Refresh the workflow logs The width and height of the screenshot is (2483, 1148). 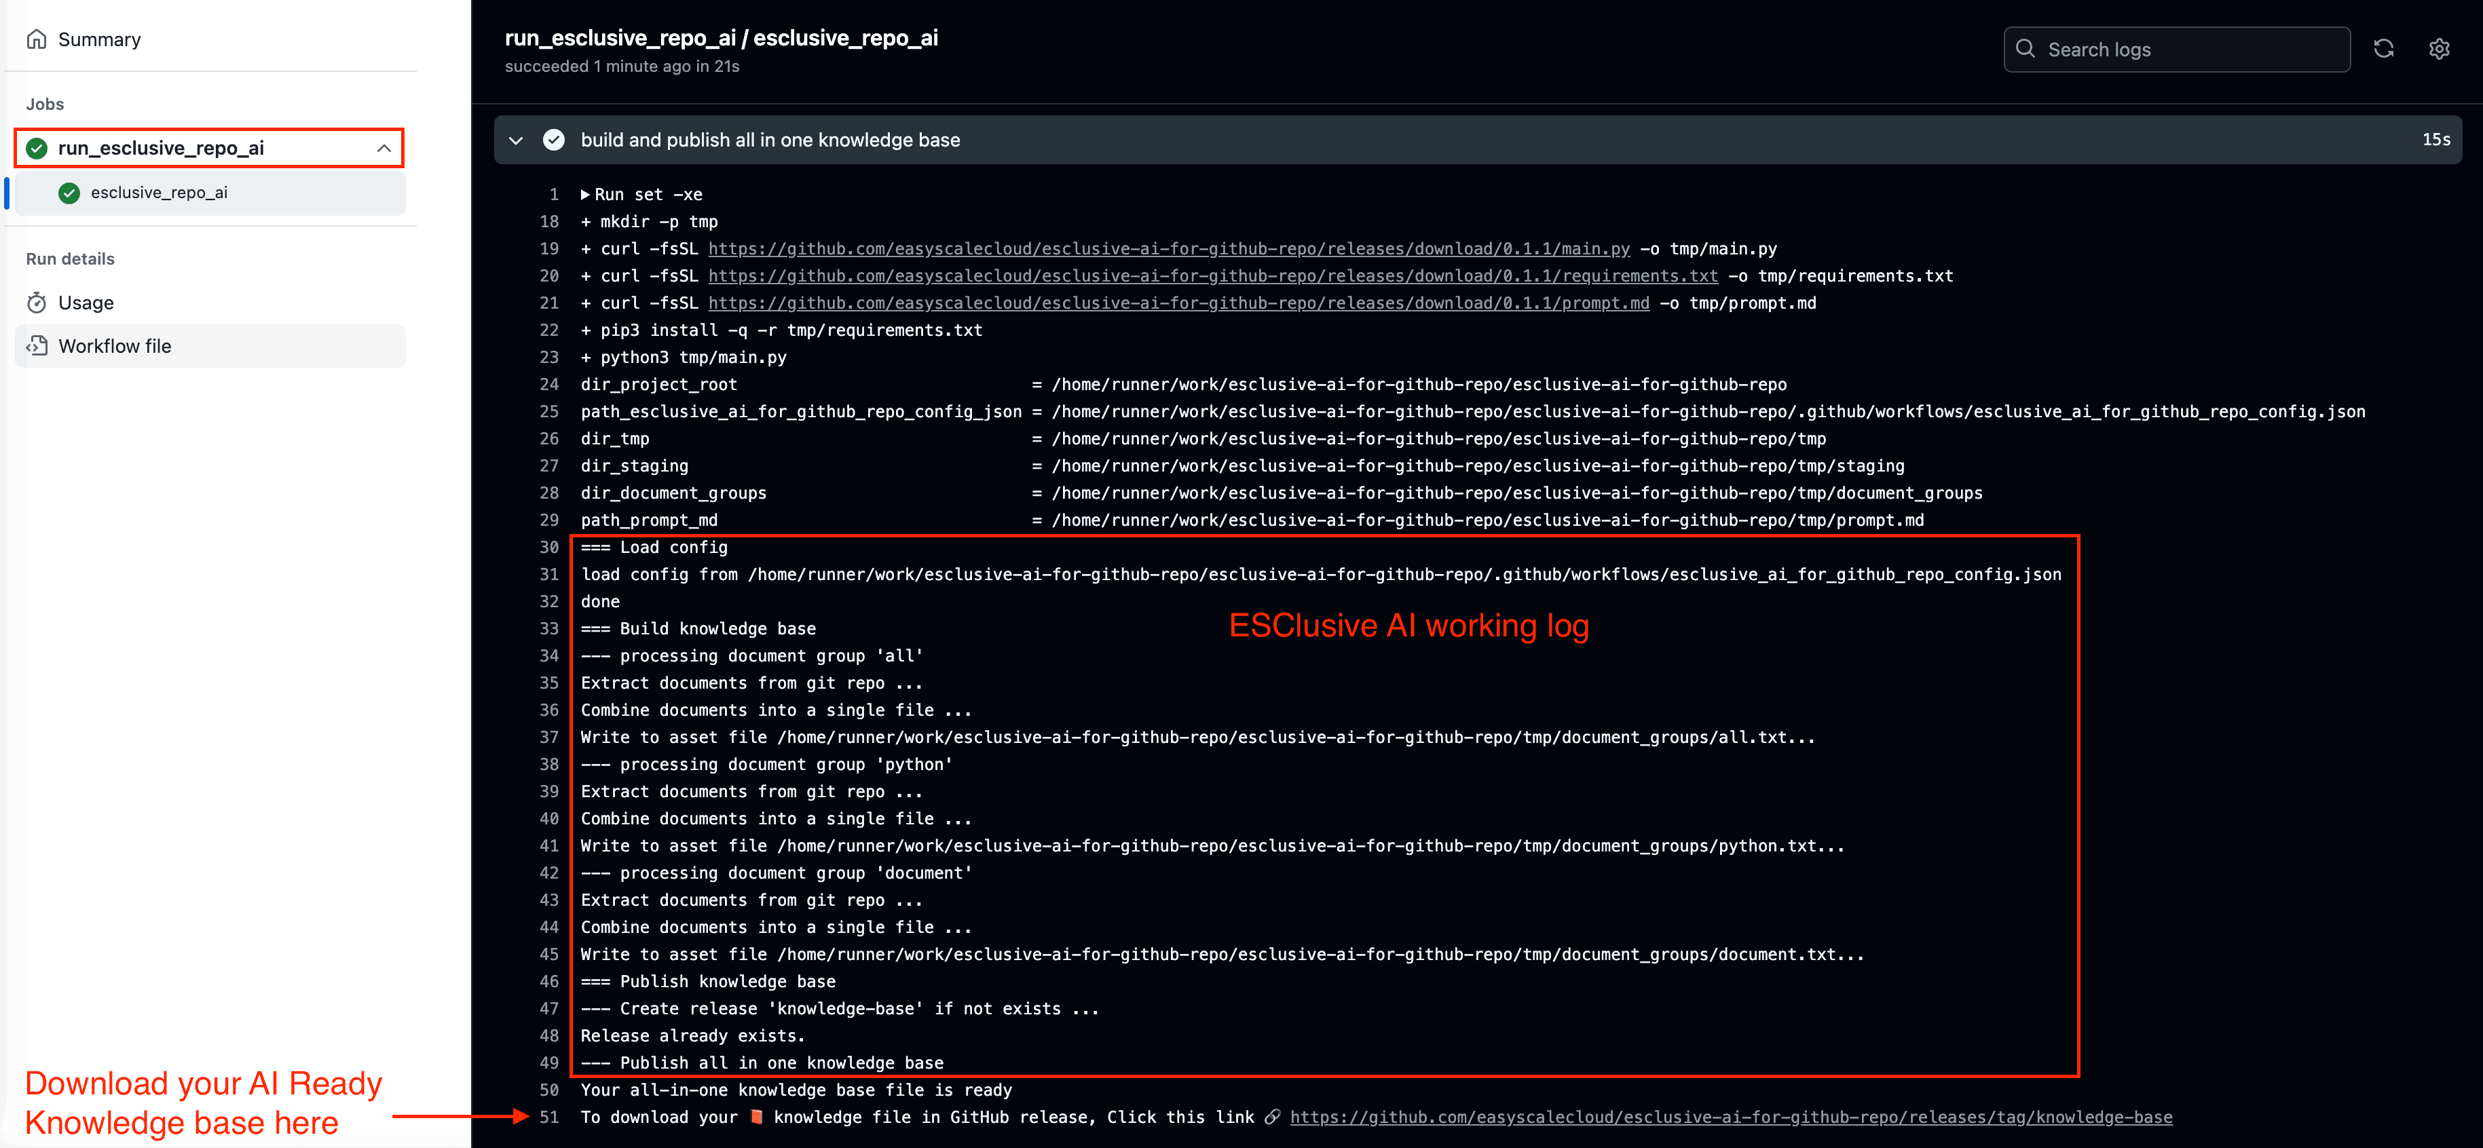point(2384,49)
